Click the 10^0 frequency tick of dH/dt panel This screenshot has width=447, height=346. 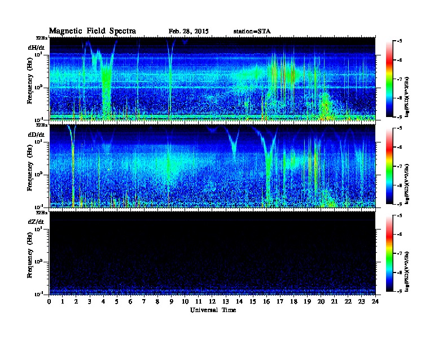[38, 87]
